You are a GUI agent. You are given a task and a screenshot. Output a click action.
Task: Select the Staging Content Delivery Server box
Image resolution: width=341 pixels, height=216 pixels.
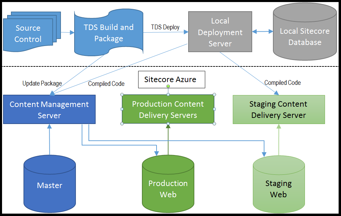pyautogui.click(x=278, y=109)
